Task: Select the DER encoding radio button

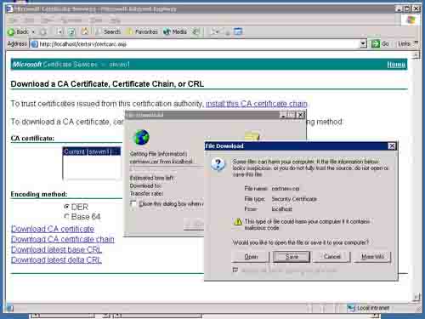Action: coord(66,207)
